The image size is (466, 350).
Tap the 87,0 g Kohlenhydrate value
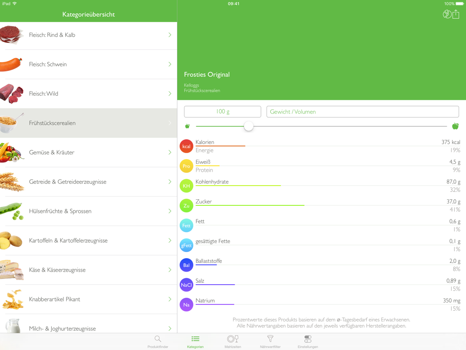453,182
